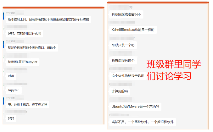Click the message mentioning 黑色窗口
Image resolution: width=213 pixels, height=132 pixels.
pyautogui.click(x=32, y=48)
